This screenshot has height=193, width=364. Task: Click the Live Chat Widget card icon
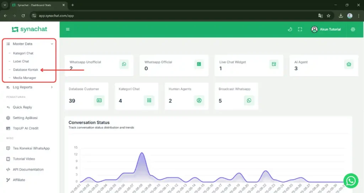274,64
